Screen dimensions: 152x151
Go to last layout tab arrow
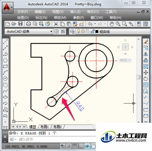tap(24, 127)
